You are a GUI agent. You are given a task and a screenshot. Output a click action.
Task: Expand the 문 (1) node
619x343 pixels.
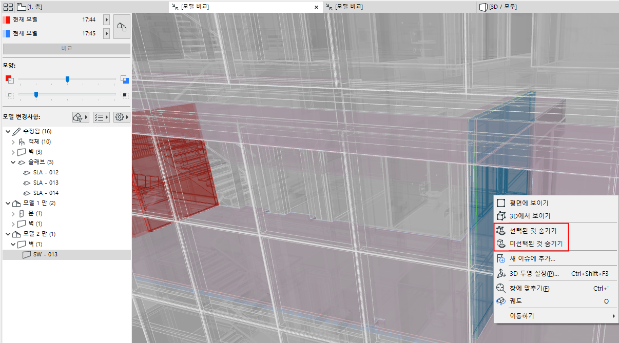13,214
